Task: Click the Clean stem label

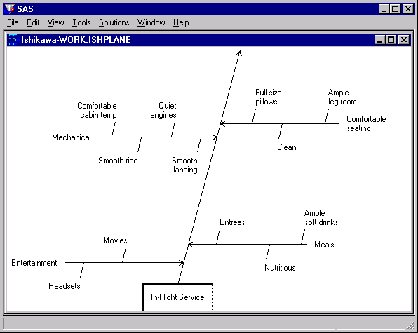Action: 287,147
